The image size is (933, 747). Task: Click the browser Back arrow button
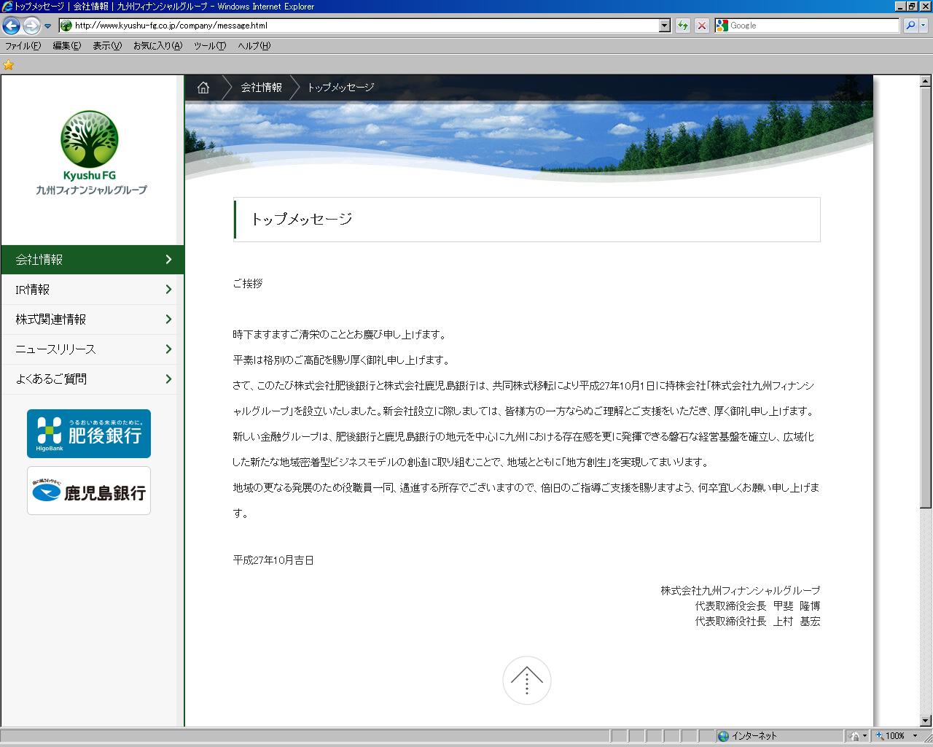pos(11,26)
